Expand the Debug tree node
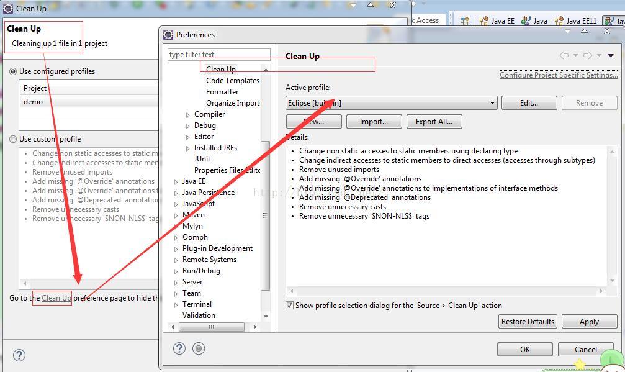 click(x=187, y=126)
